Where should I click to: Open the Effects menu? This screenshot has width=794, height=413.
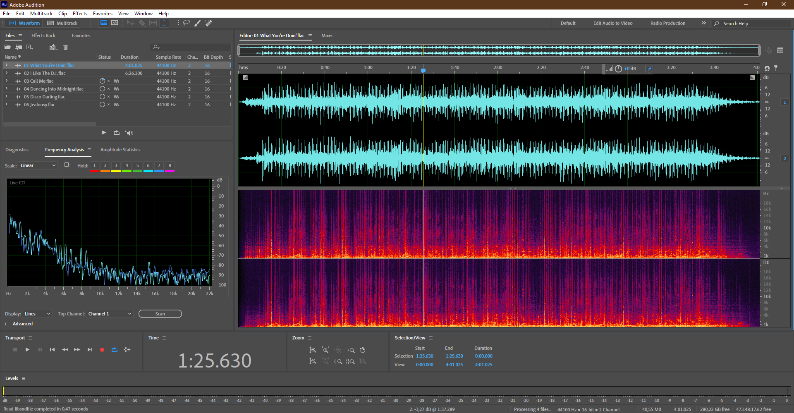[x=80, y=14]
